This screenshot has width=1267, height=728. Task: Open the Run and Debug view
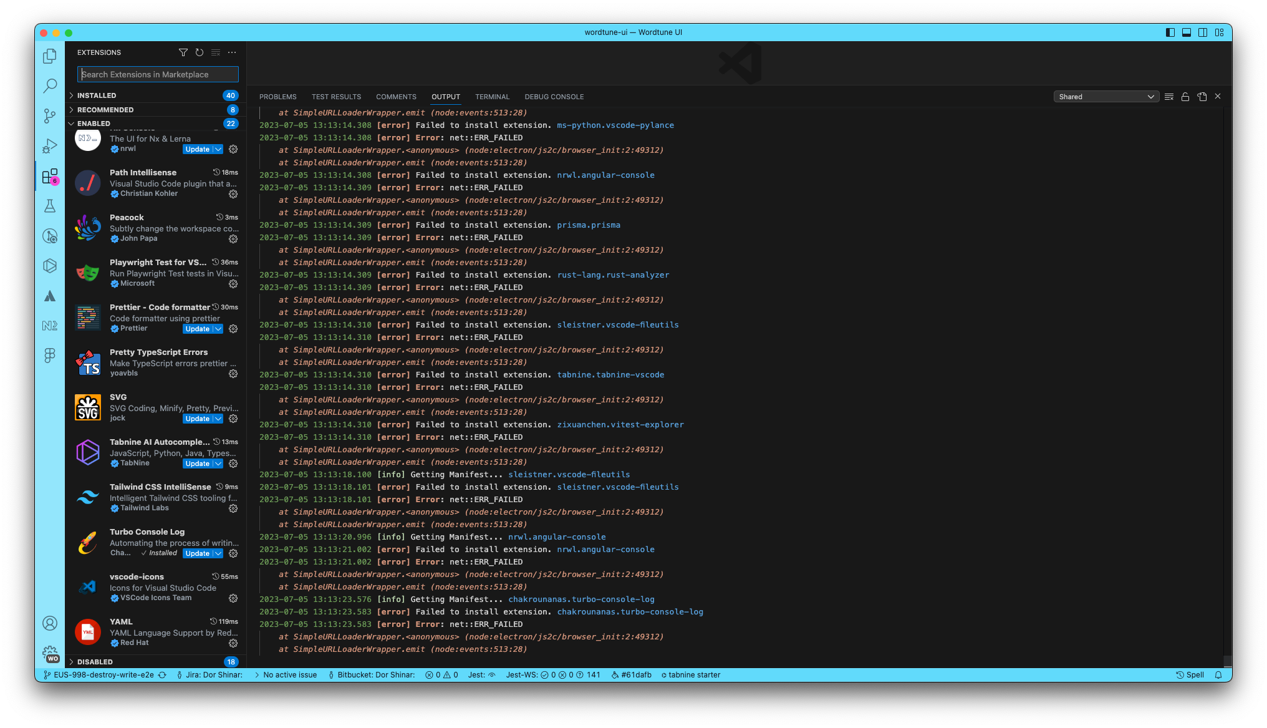[50, 146]
